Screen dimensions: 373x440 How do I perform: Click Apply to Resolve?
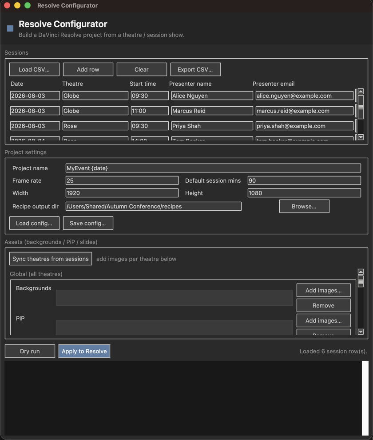click(84, 351)
